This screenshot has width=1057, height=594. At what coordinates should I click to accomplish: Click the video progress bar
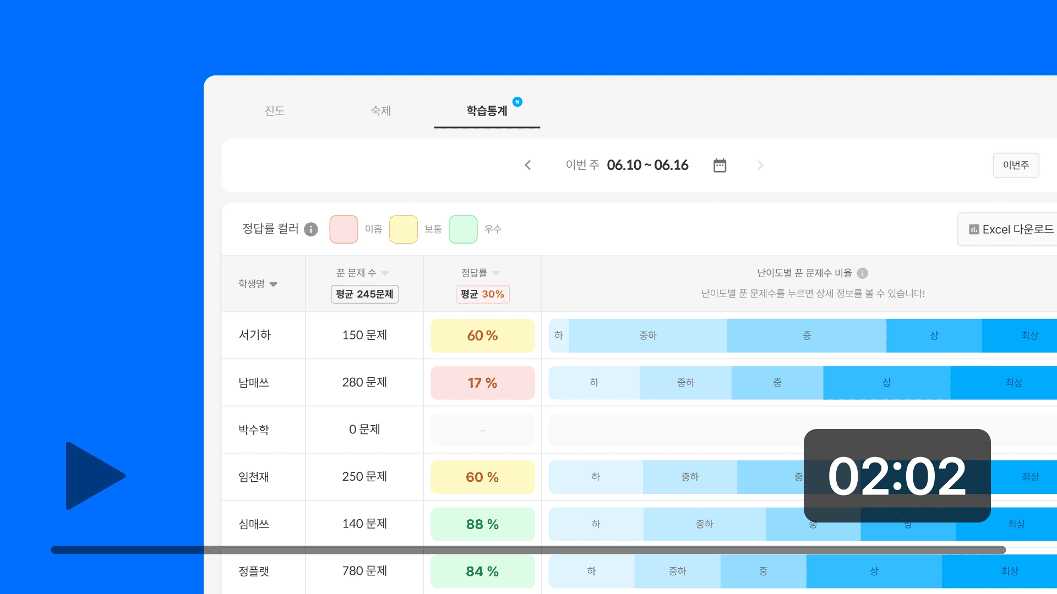(528, 550)
